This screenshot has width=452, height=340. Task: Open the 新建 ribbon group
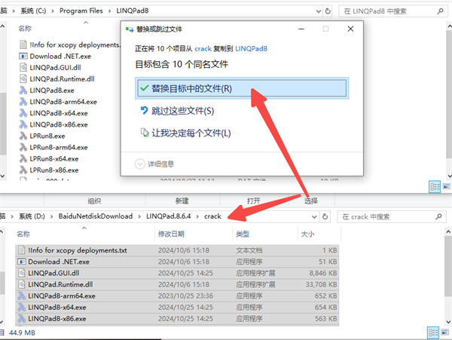tap(182, 201)
